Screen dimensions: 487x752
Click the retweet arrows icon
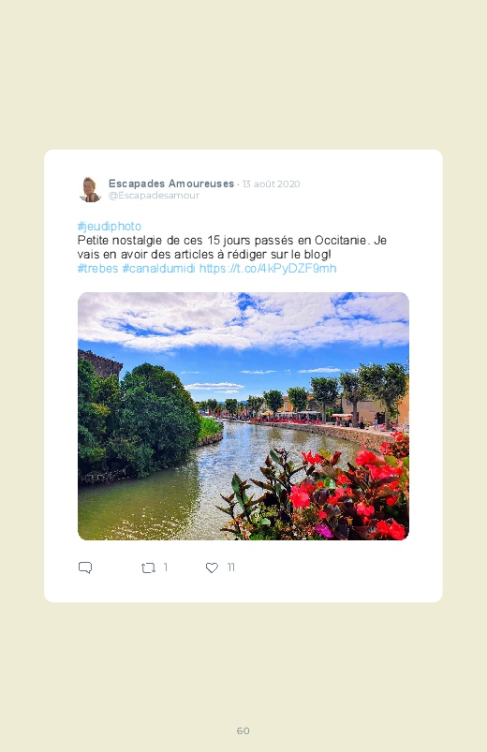coord(148,568)
